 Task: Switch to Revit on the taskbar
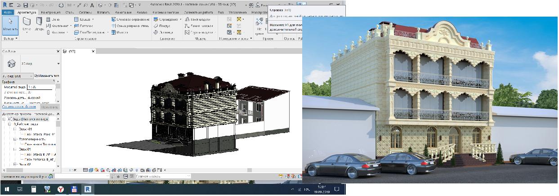(88, 189)
